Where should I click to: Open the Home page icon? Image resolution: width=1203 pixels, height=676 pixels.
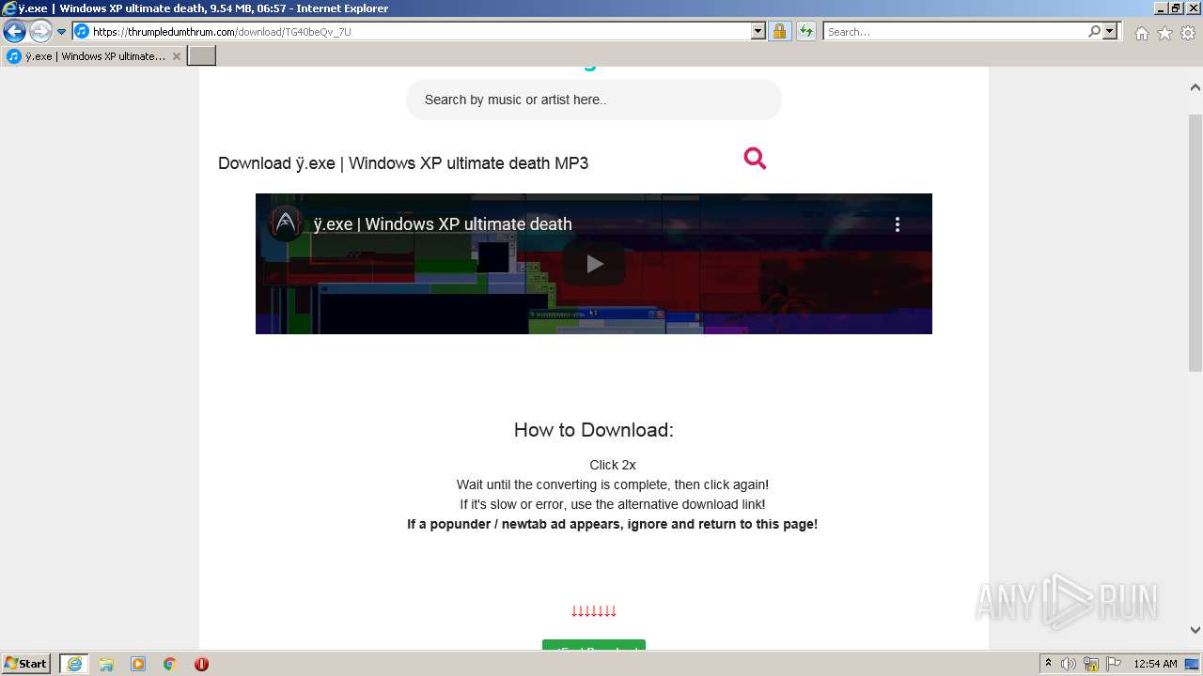[x=1141, y=33]
